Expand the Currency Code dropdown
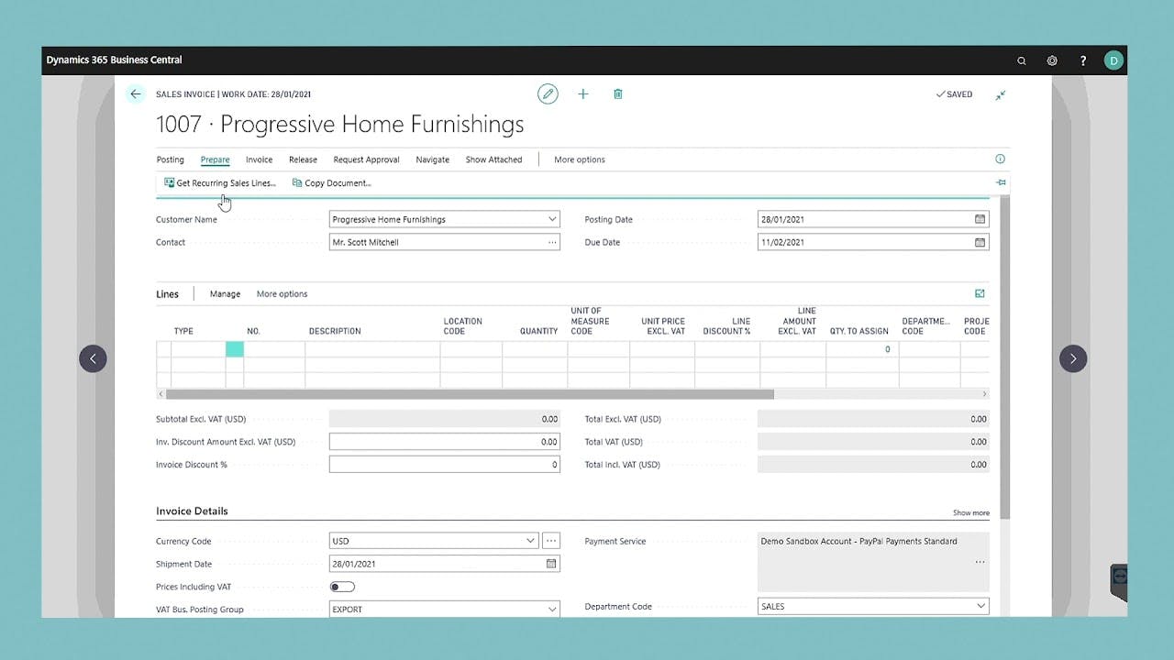Screen dimensions: 1174x660 pyautogui.click(x=532, y=540)
